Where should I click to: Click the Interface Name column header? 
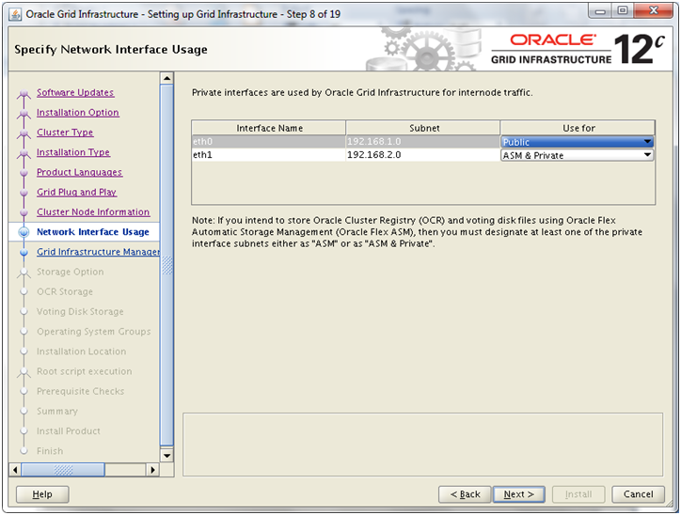(269, 128)
